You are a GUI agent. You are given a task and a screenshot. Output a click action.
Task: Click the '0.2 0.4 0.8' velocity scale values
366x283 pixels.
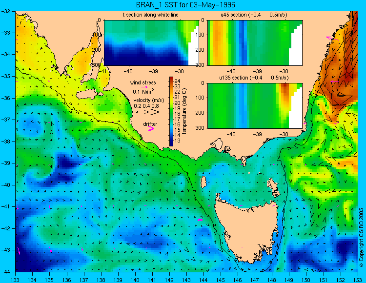(x=146, y=106)
